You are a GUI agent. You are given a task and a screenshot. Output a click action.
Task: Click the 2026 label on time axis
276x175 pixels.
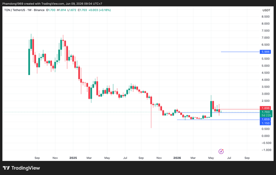177,158
